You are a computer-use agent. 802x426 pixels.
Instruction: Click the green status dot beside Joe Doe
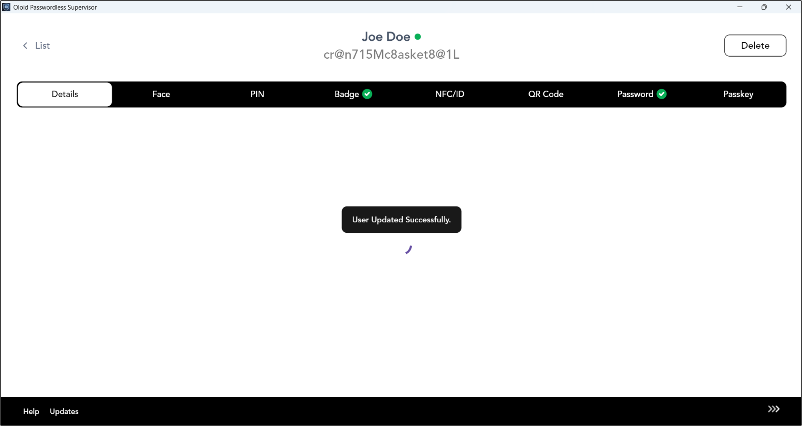click(418, 37)
